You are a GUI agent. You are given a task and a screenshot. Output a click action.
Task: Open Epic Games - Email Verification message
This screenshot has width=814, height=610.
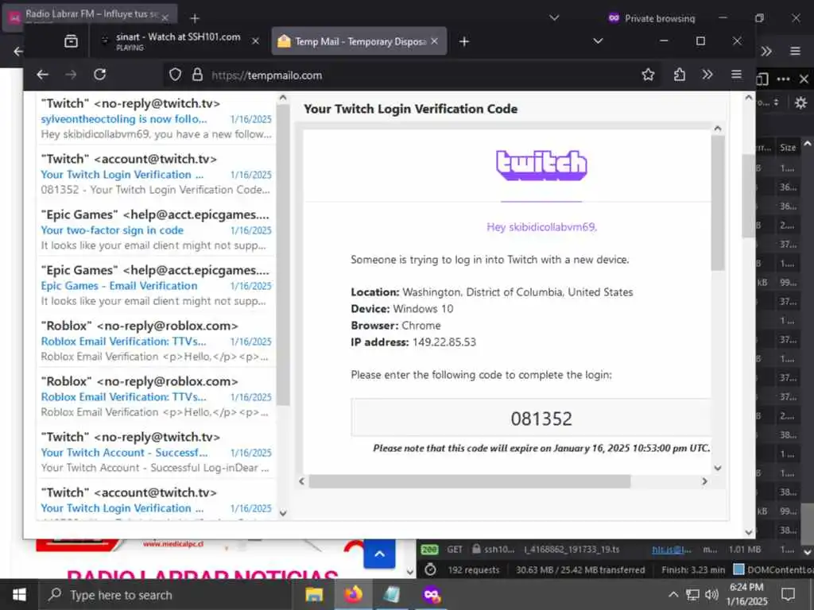[x=156, y=285]
